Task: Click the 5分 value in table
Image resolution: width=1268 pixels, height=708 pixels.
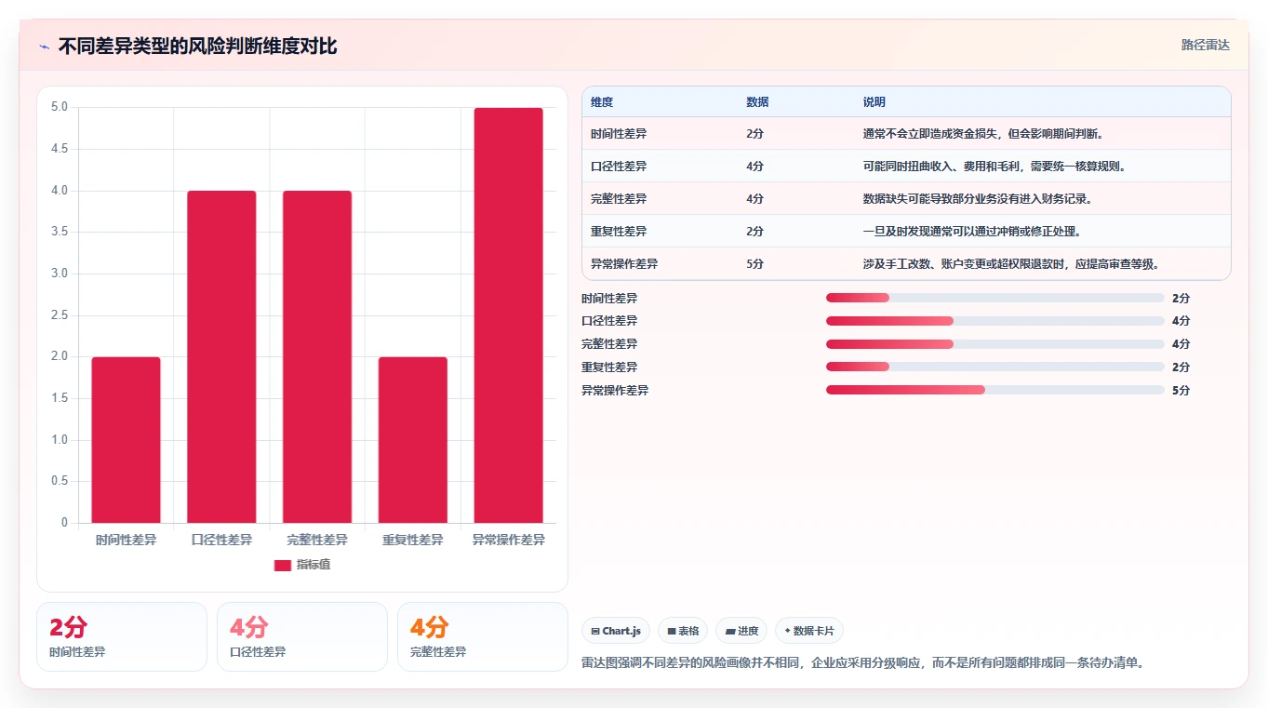Action: point(754,264)
